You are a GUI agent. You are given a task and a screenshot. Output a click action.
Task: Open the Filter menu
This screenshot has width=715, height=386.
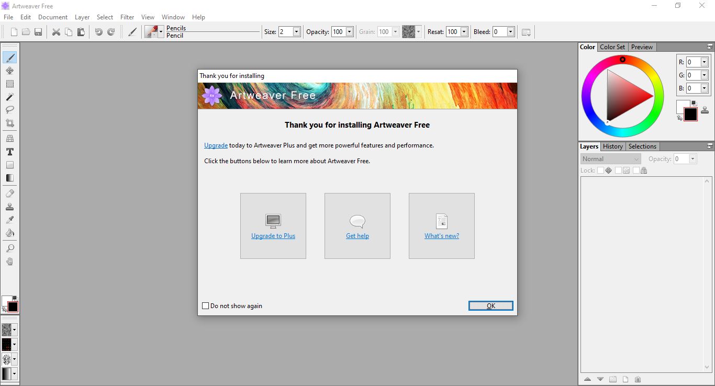[127, 17]
